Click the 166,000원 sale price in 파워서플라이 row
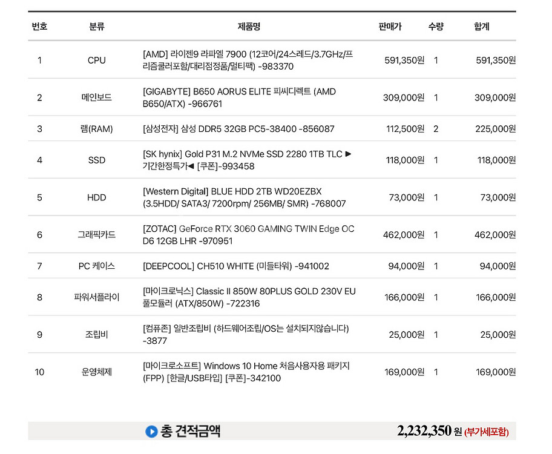 [x=404, y=297]
